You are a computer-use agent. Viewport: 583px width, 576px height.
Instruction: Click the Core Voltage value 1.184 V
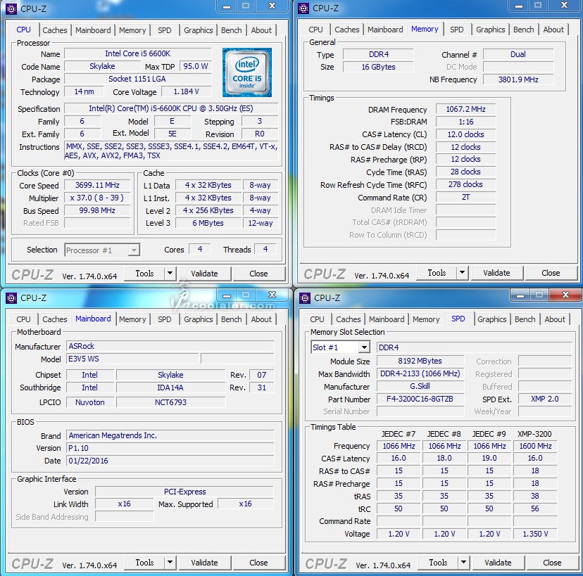(x=186, y=91)
